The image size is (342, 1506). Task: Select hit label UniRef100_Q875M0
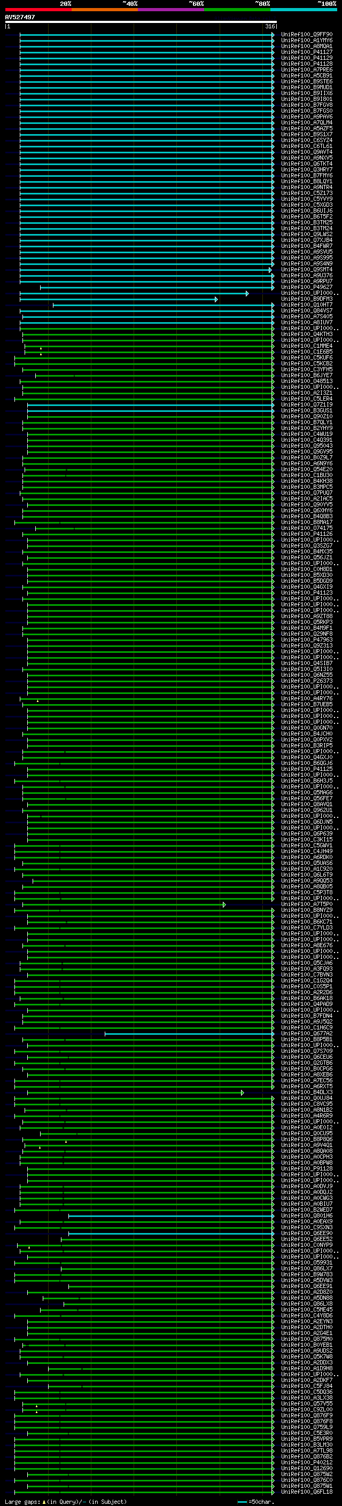coord(306,1339)
